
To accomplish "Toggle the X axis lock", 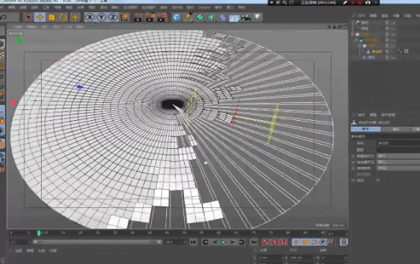I will tap(90, 17).
